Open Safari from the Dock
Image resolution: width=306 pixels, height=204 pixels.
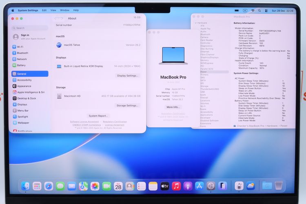pos(49,186)
